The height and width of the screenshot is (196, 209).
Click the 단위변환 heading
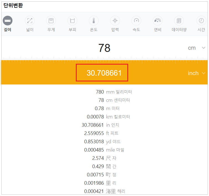tap(13, 6)
